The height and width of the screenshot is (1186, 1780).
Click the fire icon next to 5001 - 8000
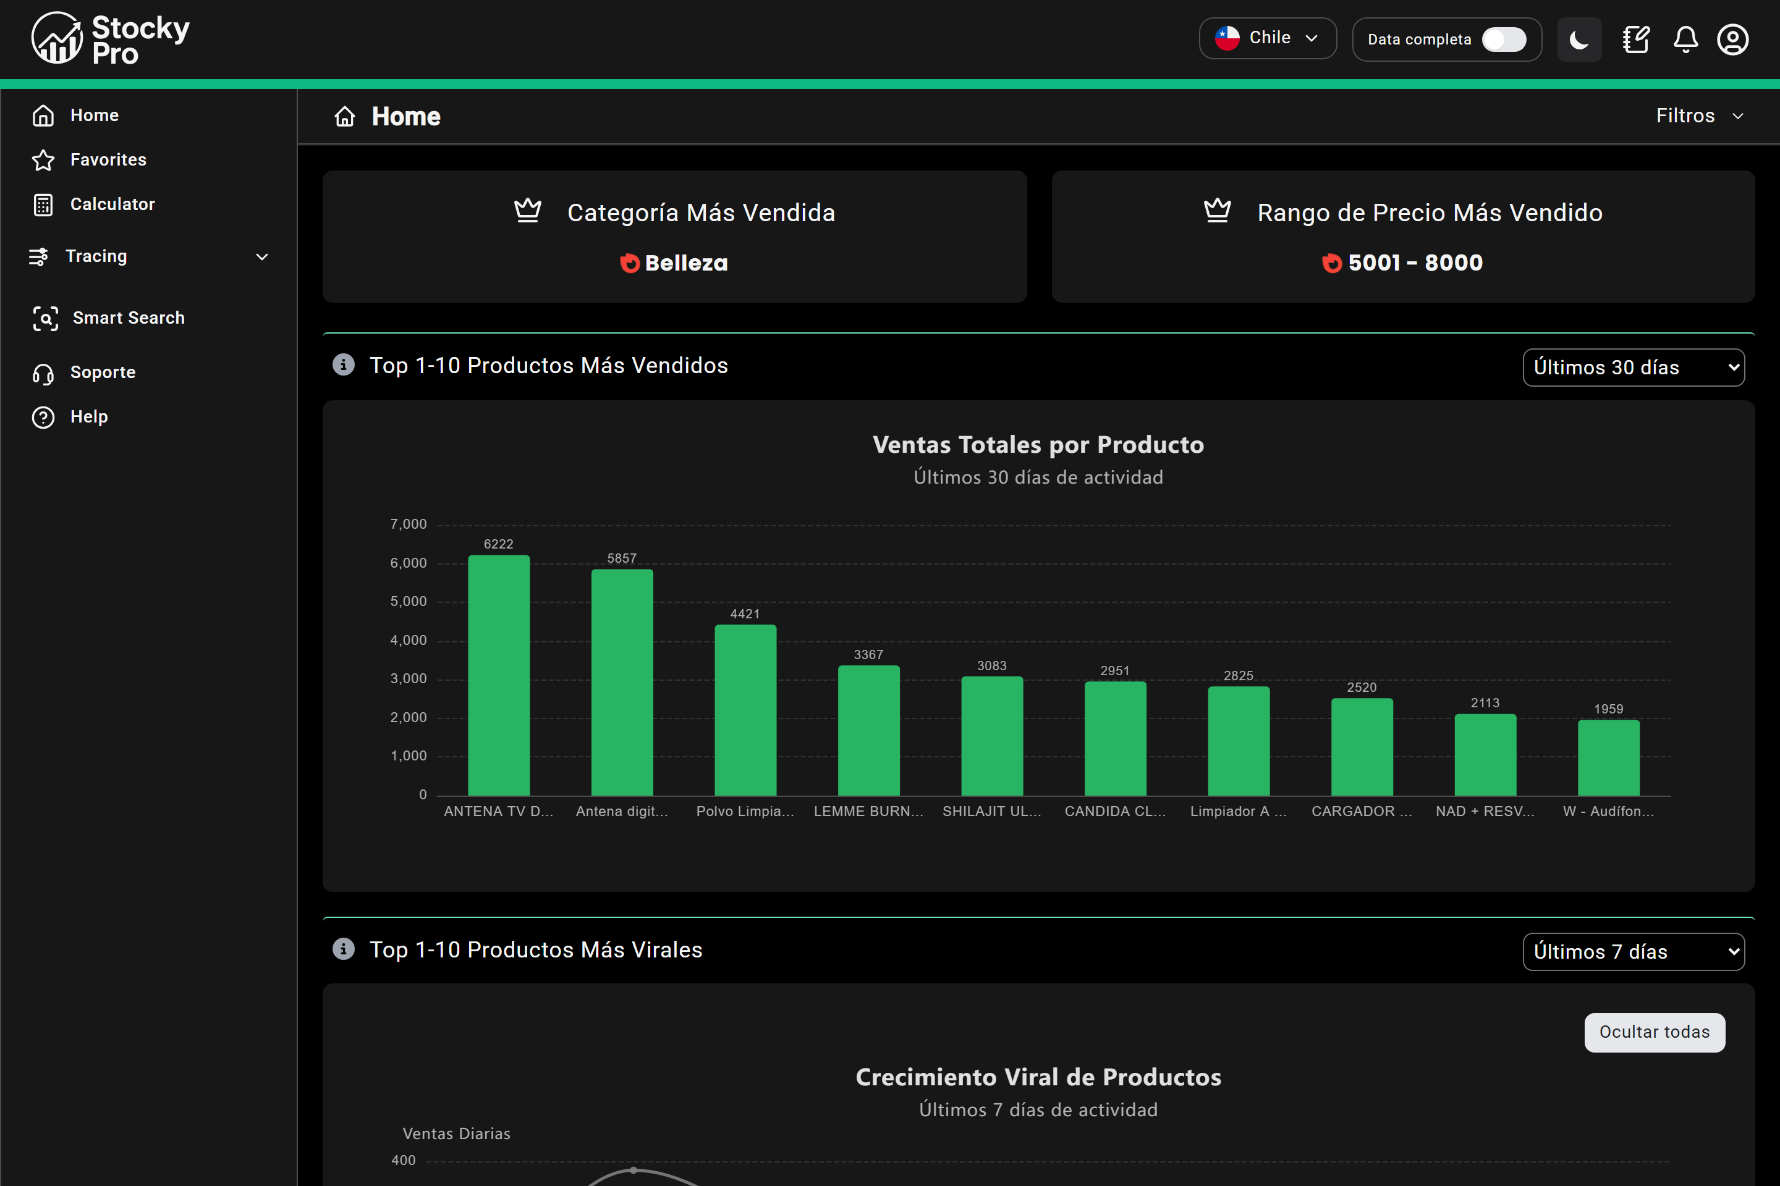click(1332, 263)
